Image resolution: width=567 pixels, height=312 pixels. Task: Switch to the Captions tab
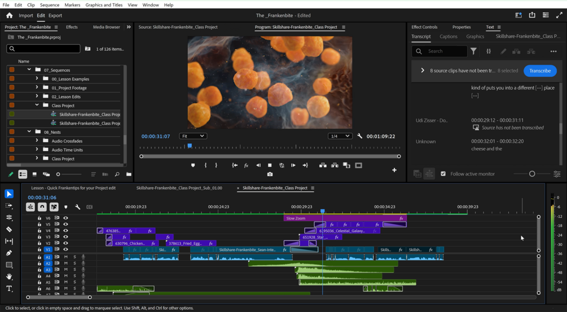(x=449, y=37)
